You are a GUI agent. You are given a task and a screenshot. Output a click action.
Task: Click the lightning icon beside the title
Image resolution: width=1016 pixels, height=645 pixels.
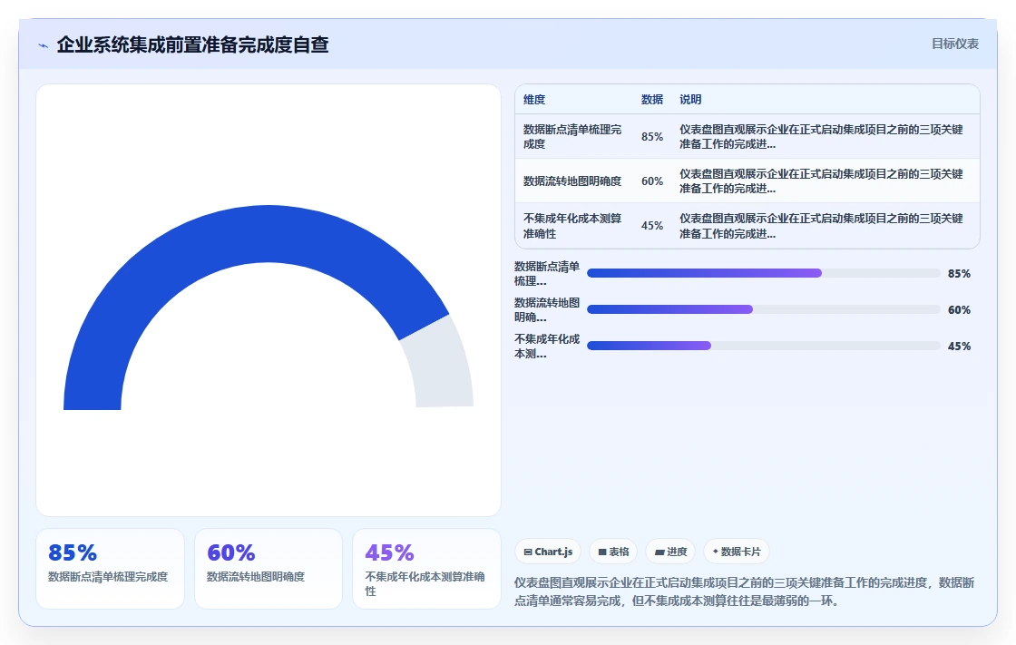[x=44, y=45]
